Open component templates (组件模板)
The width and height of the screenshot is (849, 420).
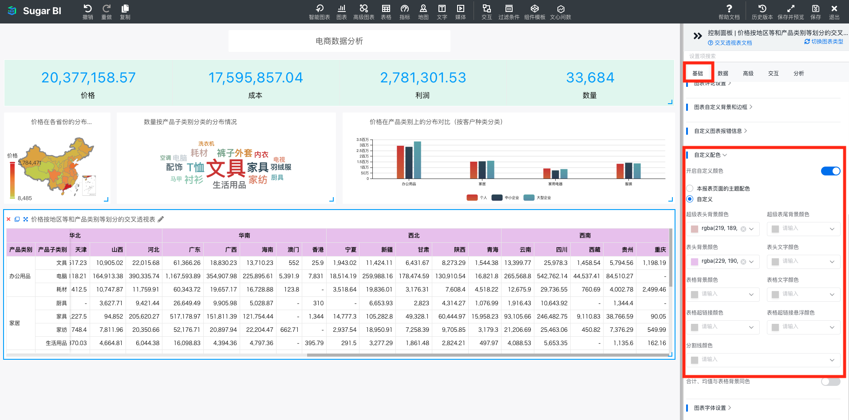[535, 12]
